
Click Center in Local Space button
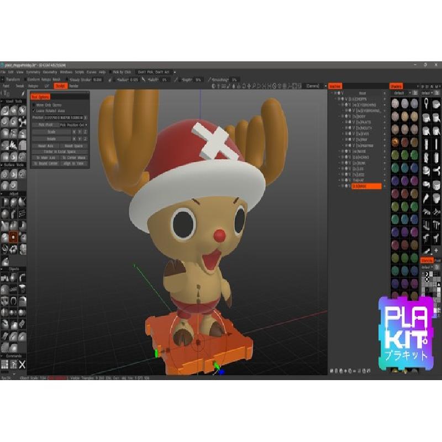[60, 151]
